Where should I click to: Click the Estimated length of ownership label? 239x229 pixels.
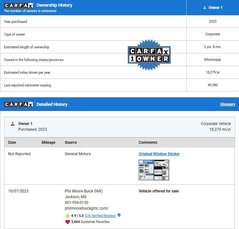[x=26, y=47]
